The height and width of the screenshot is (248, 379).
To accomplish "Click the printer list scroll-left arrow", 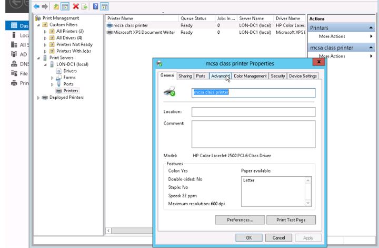I will (x=109, y=231).
